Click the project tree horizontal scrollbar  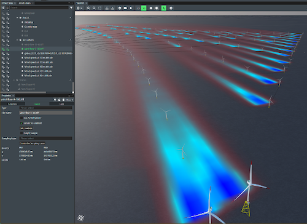tap(23, 92)
